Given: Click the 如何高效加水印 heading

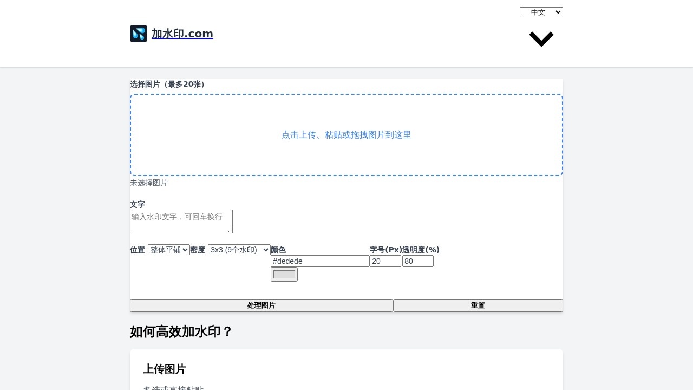Looking at the screenshot, I should click(x=181, y=332).
